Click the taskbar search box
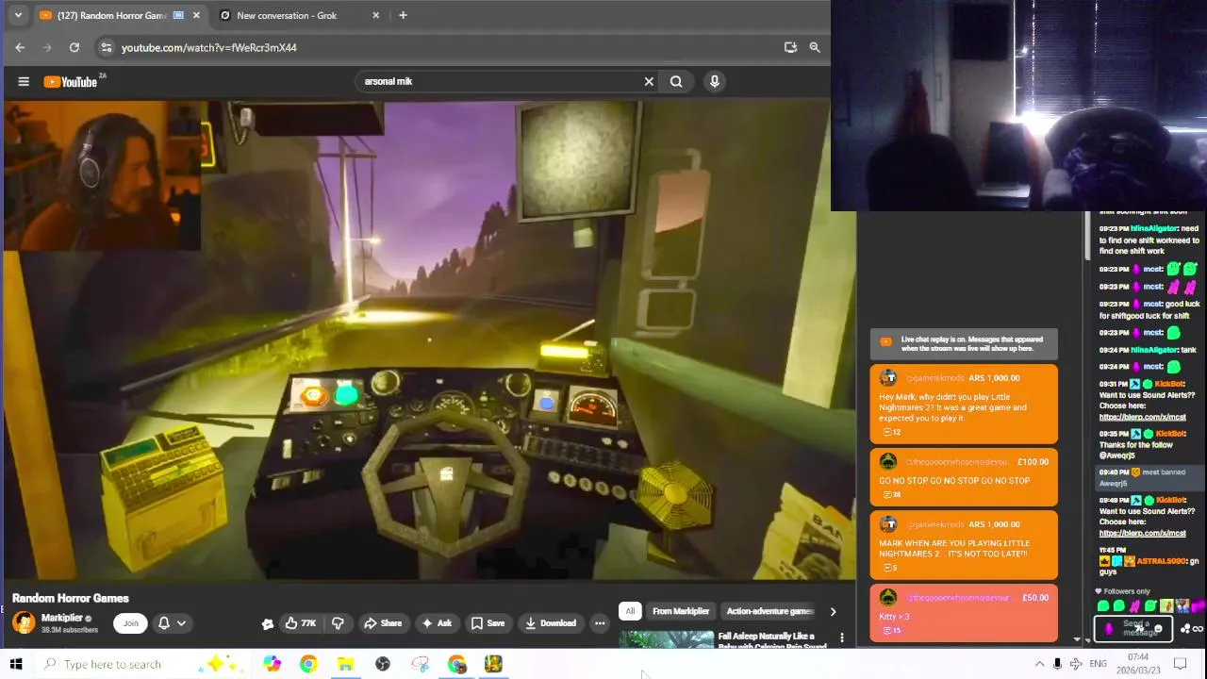 pyautogui.click(x=141, y=664)
